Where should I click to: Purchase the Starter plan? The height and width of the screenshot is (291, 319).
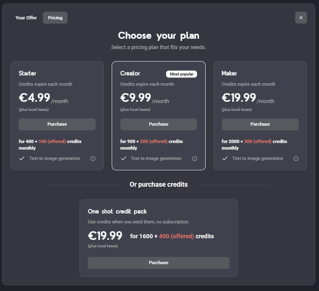click(x=57, y=124)
